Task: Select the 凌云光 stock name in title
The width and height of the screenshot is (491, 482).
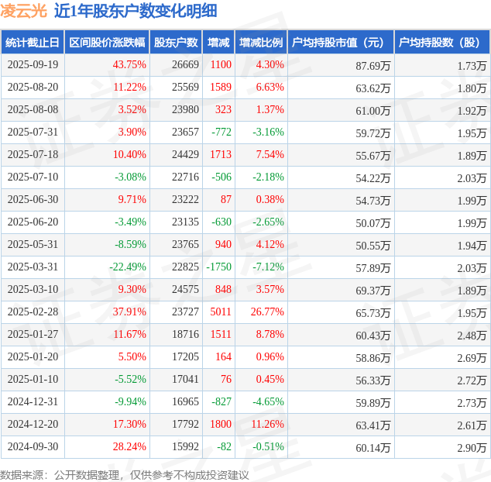Action: point(23,11)
